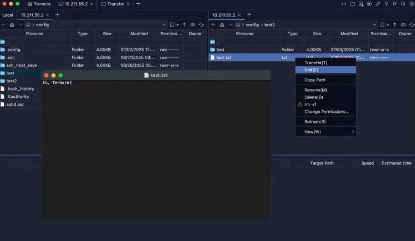Close right panel 10.211.55.2 tab
Image resolution: width=415 pixels, height=241 pixels.
tap(239, 15)
